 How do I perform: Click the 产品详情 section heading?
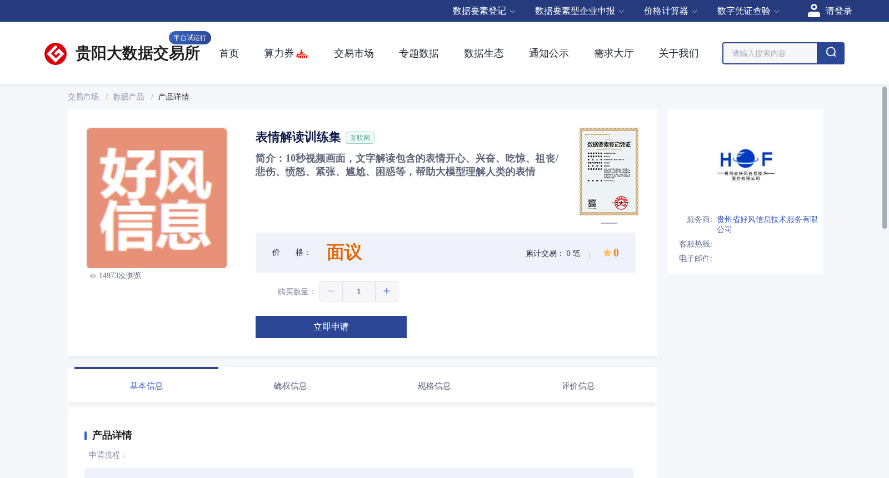(x=112, y=435)
